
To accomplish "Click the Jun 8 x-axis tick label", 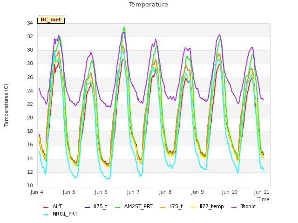I will 165,192.
